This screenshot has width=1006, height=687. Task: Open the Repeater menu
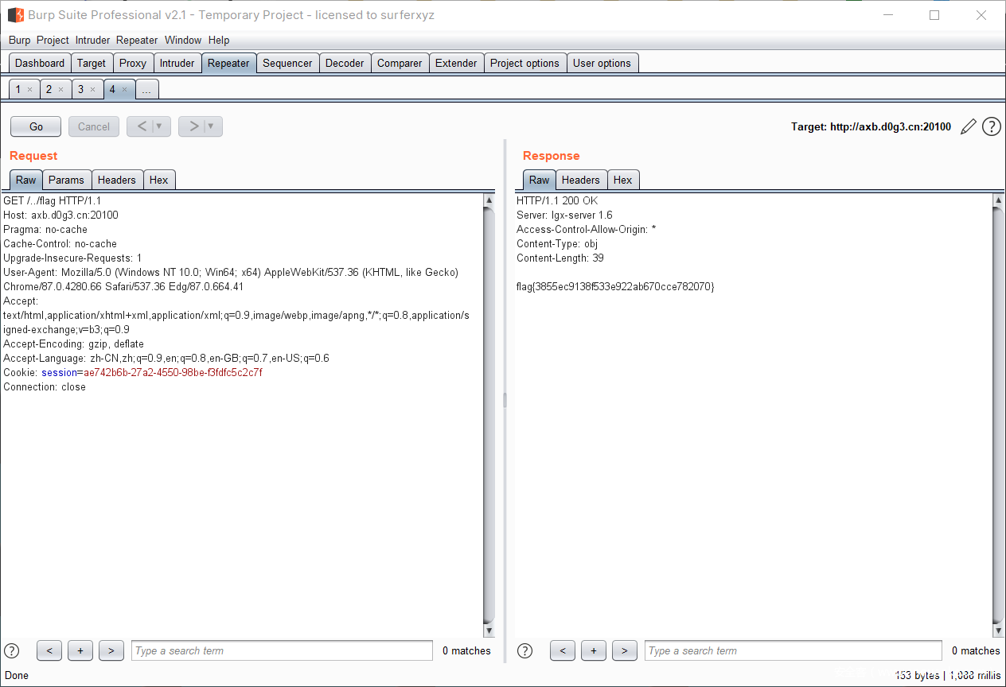[137, 40]
